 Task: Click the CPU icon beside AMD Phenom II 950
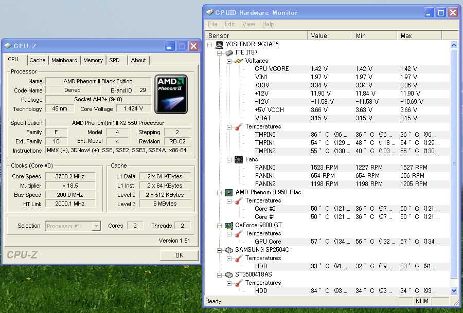point(229,193)
